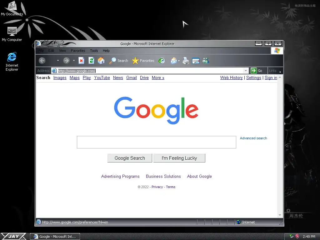Open the Terms link
This screenshot has height=240, width=320.
pos(171,187)
